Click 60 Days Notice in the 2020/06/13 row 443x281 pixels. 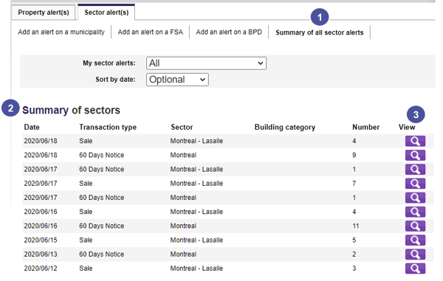point(102,254)
